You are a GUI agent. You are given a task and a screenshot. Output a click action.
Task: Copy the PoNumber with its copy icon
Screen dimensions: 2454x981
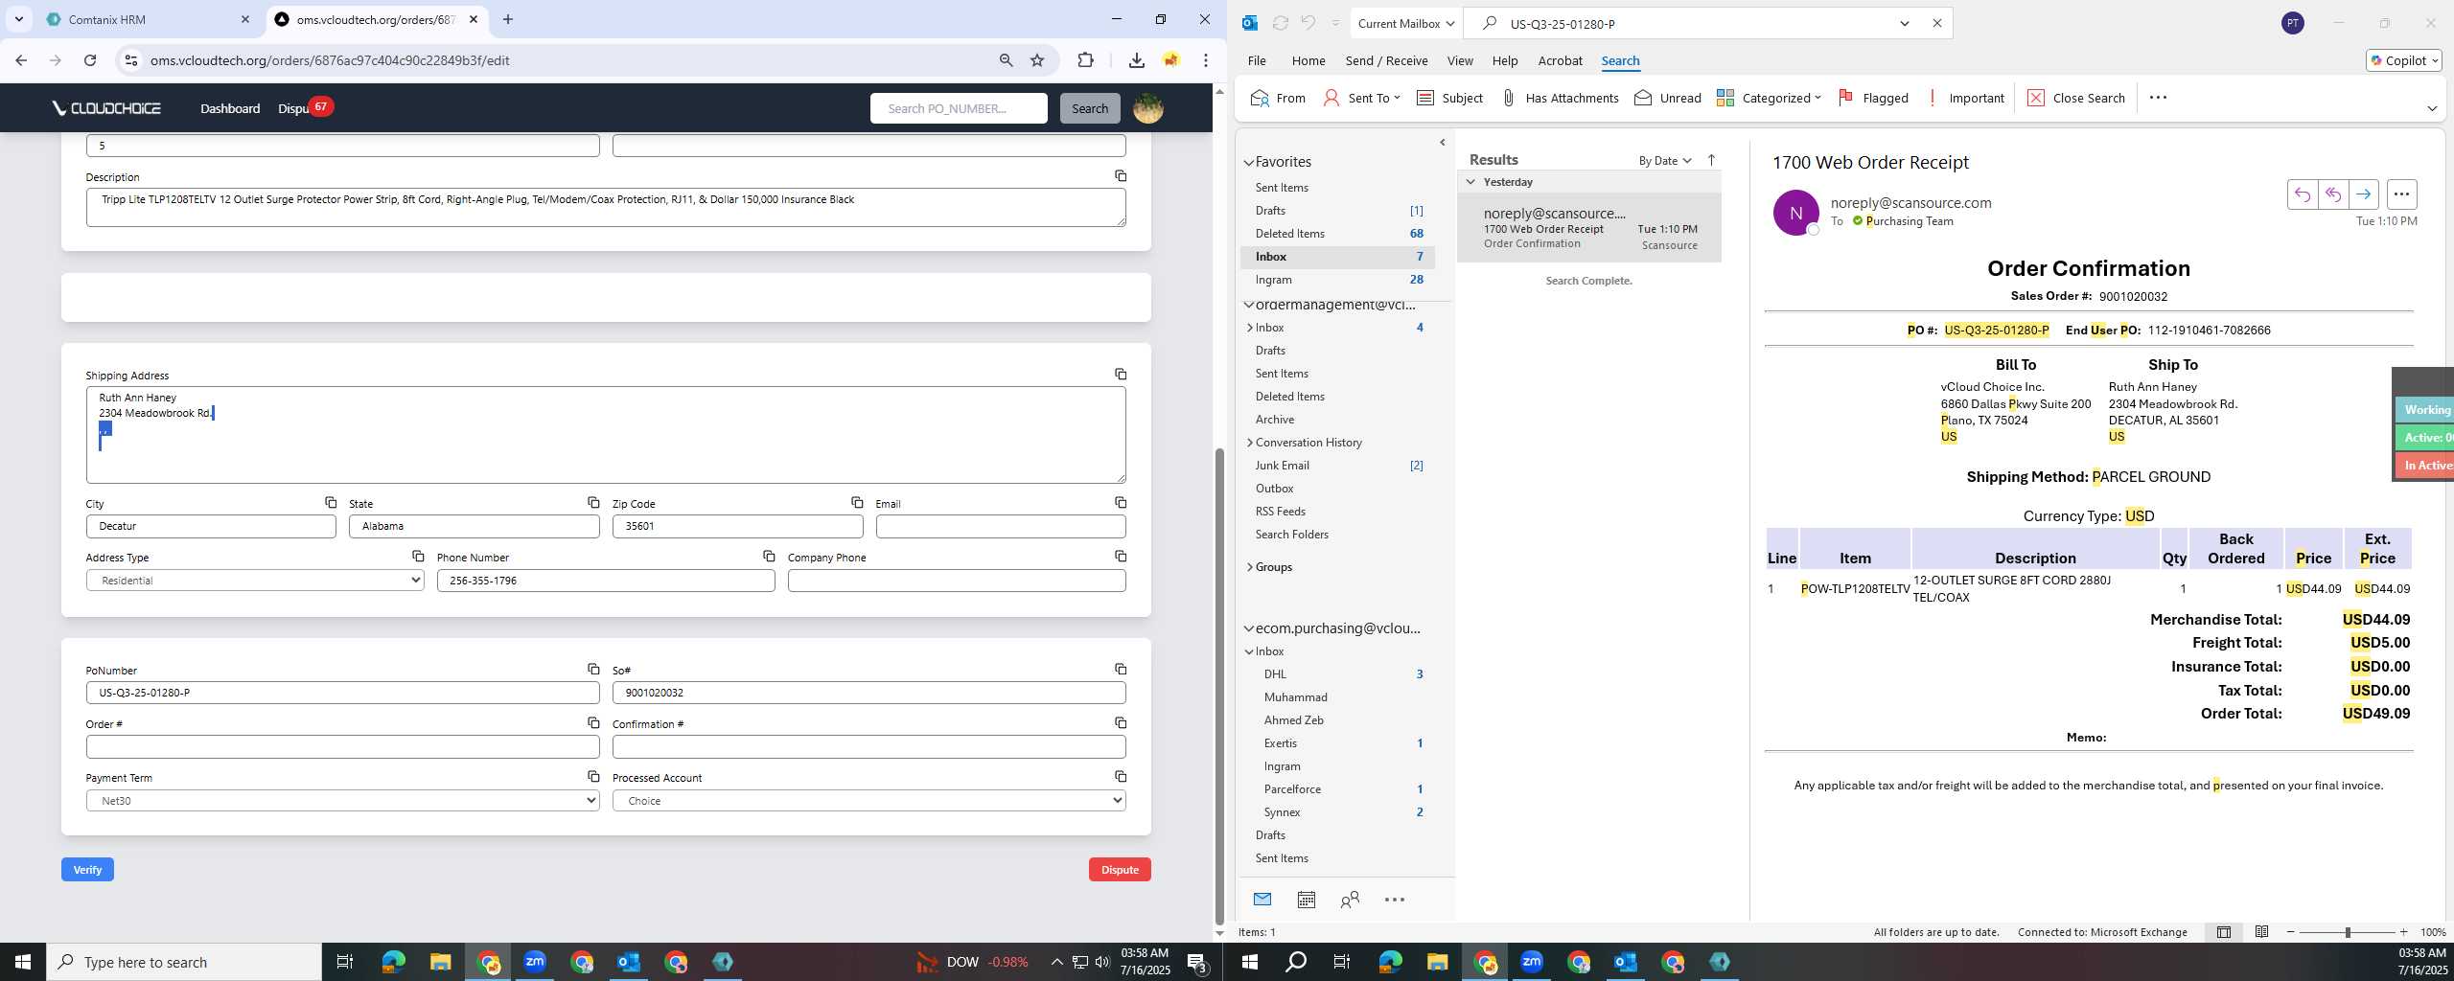[x=593, y=669]
